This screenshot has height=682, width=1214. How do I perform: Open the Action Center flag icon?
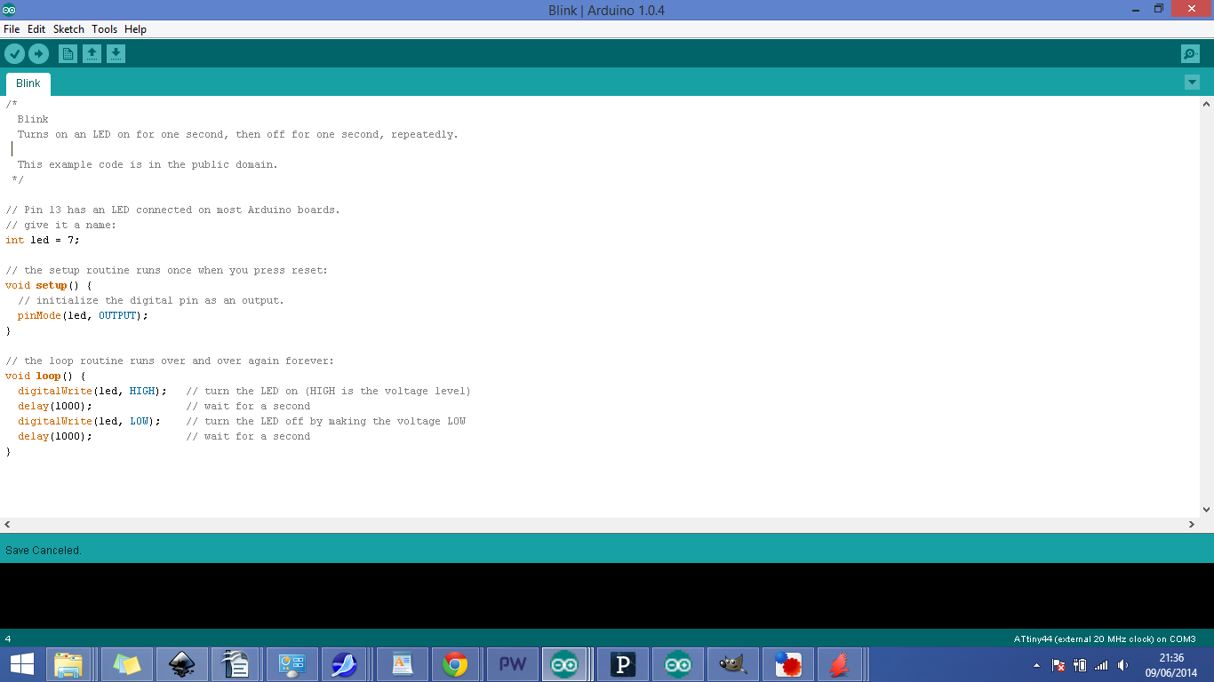[x=1058, y=665]
